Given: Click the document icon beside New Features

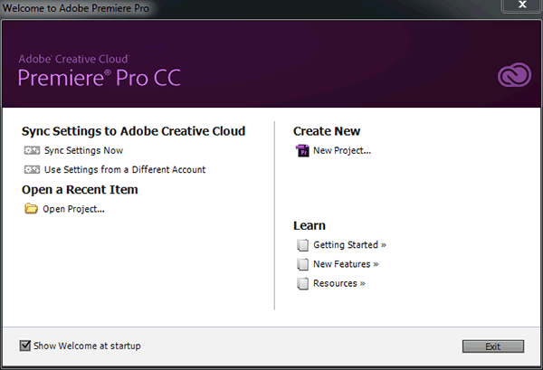Looking at the screenshot, I should 302,264.
